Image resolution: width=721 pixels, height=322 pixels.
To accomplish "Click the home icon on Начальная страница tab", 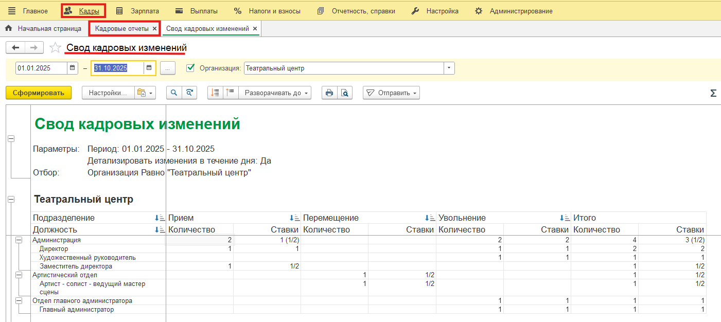I will (9, 29).
